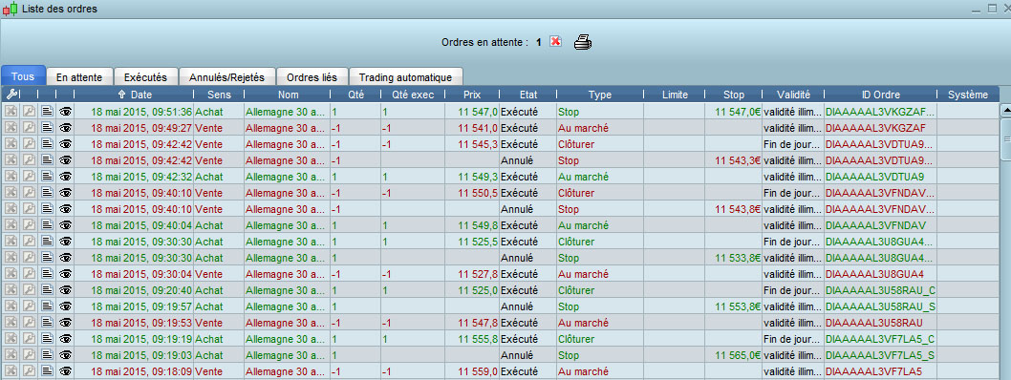Sort by the Validité column header
The height and width of the screenshot is (380, 1011).
point(793,95)
